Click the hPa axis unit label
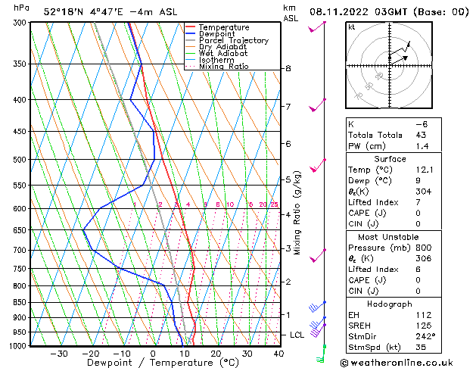Viewport: 476px width, 368px height. (x=21, y=8)
